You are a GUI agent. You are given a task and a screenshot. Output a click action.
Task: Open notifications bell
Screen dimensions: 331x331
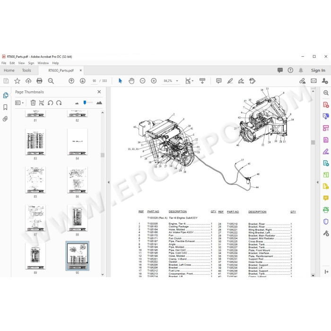click(x=301, y=70)
